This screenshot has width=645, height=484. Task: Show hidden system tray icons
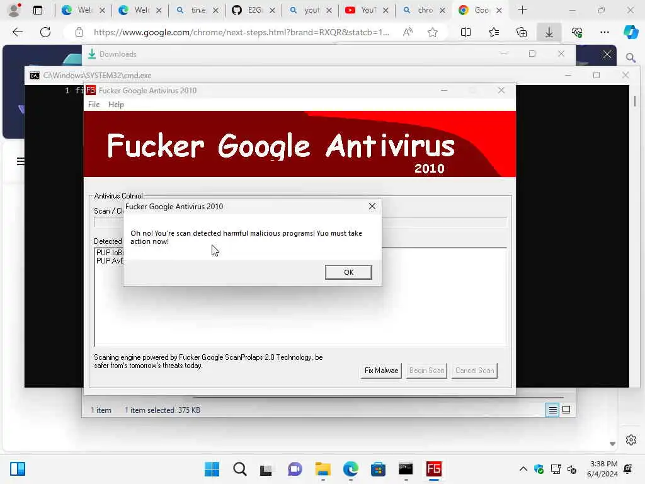[523, 469]
